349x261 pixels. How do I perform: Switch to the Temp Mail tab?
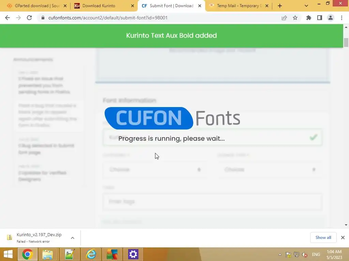(x=239, y=6)
